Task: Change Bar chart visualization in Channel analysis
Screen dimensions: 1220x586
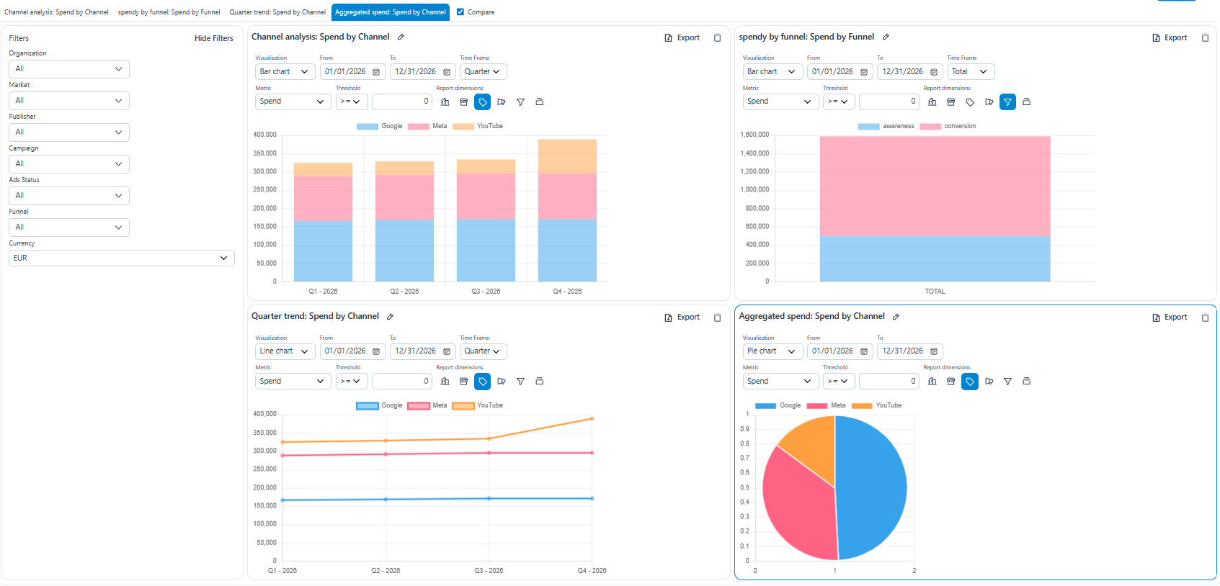Action: click(285, 72)
